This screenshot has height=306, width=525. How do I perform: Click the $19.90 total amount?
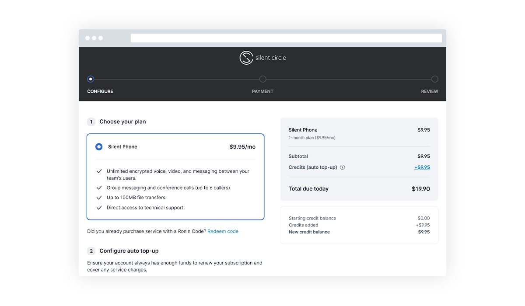click(x=421, y=189)
